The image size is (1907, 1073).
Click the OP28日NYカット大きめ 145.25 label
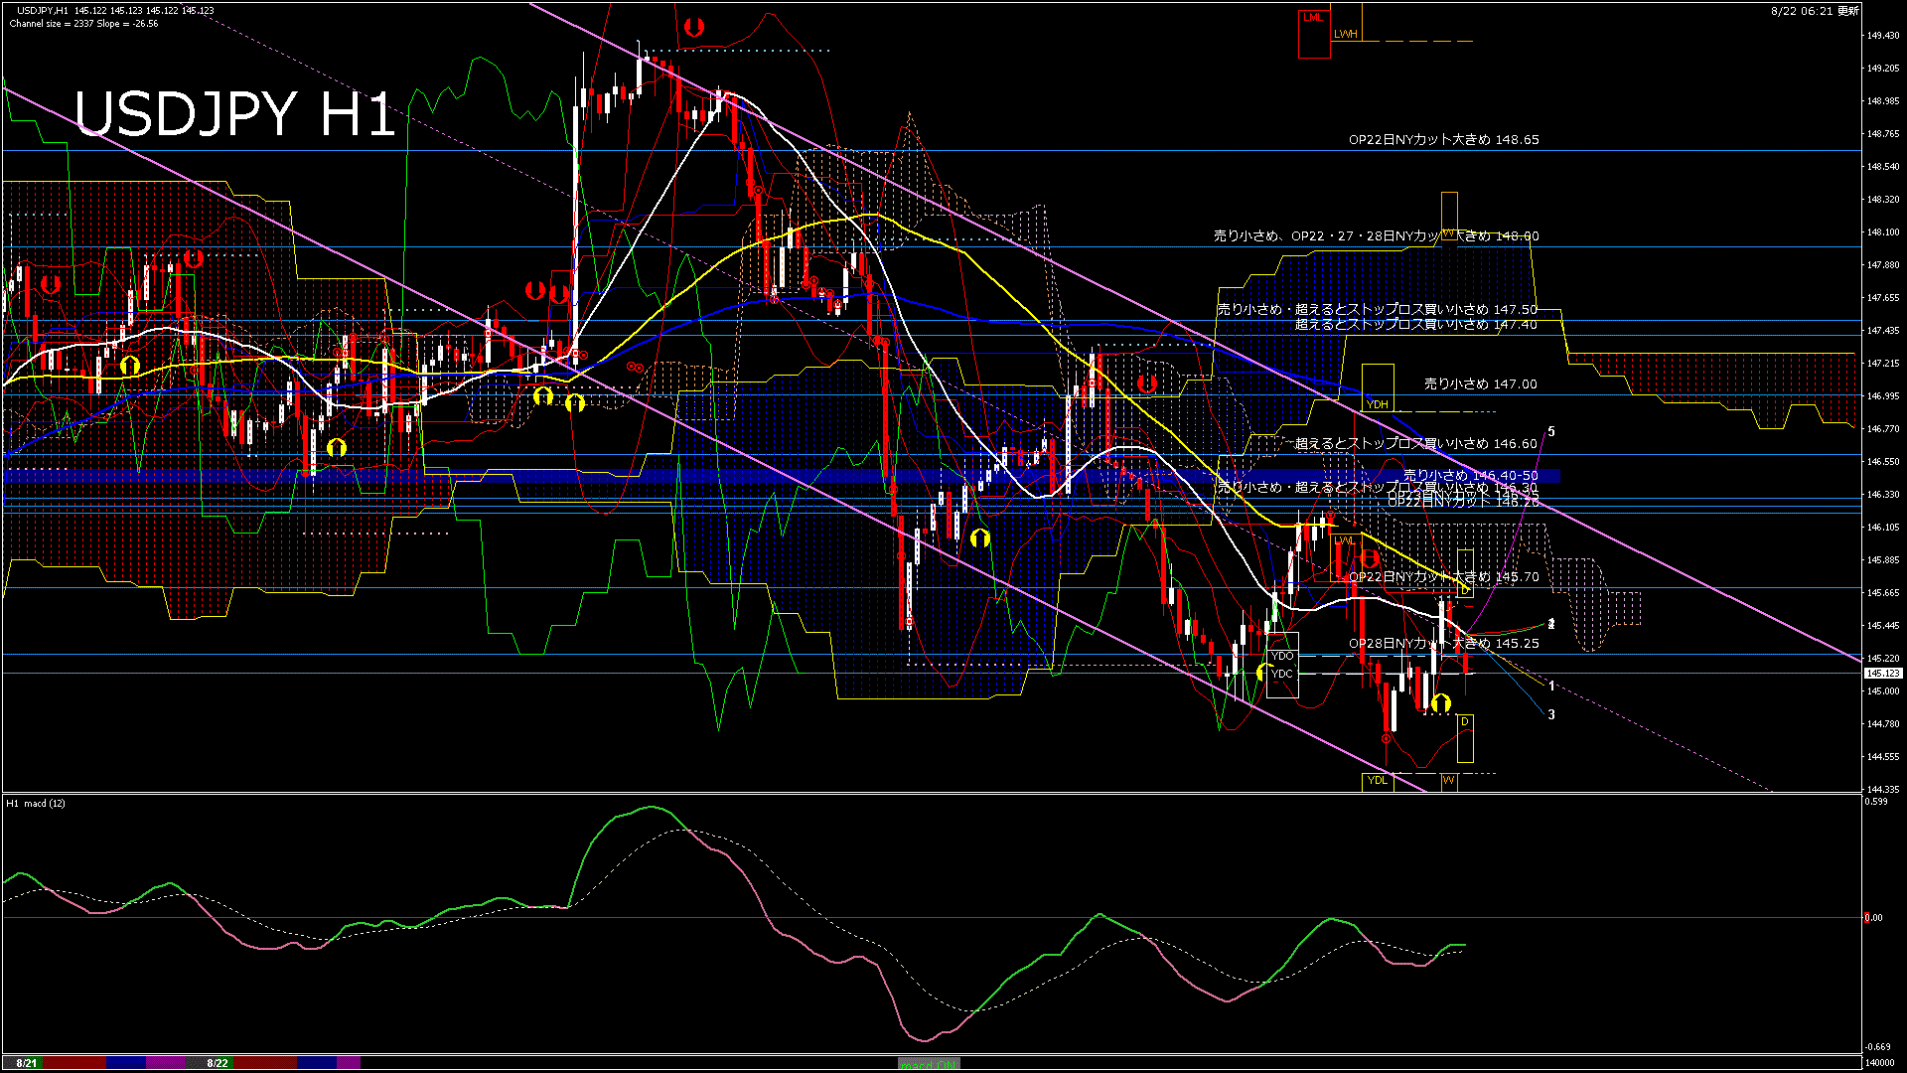tap(1443, 644)
